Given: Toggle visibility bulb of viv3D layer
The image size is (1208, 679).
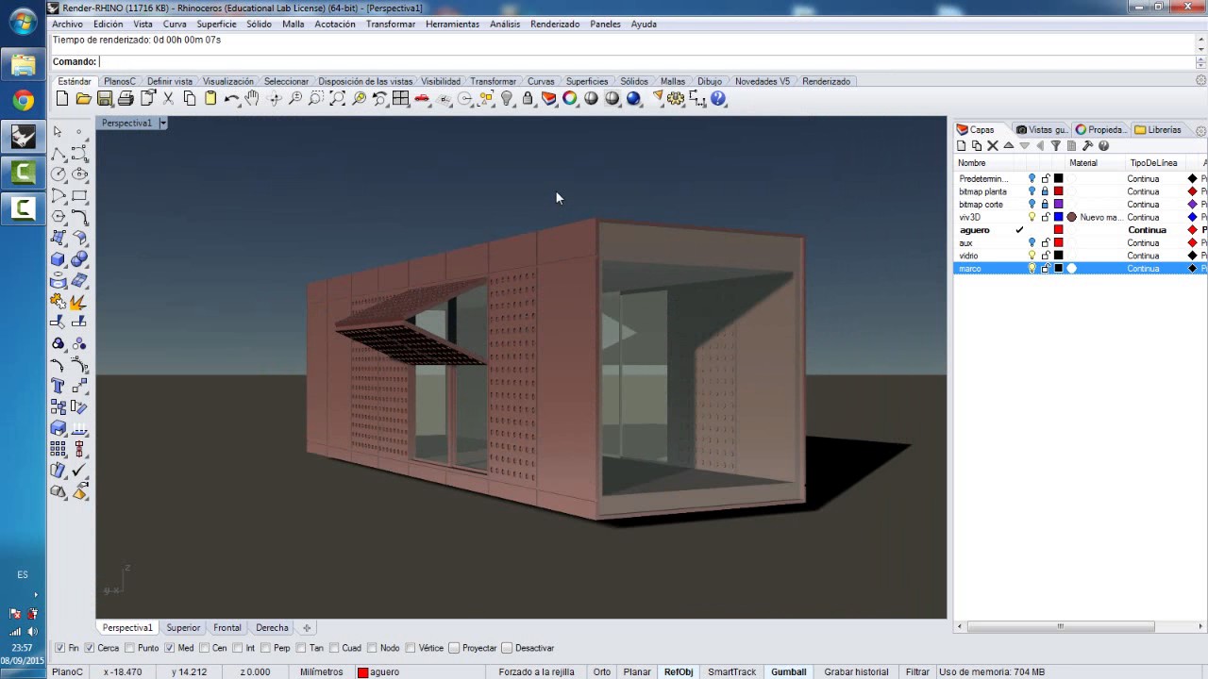Looking at the screenshot, I should pos(1032,217).
